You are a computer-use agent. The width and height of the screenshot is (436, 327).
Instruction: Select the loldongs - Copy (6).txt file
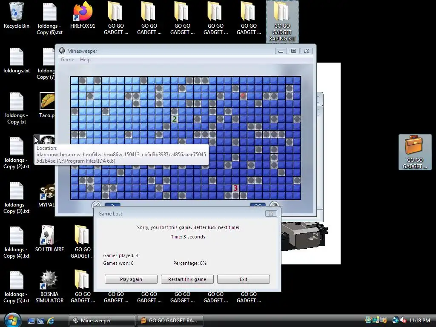point(49,18)
